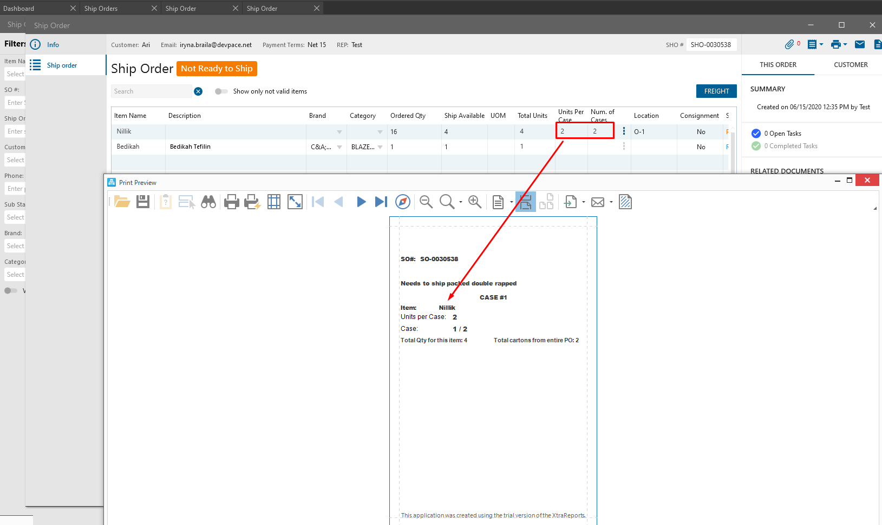Image resolution: width=882 pixels, height=525 pixels.
Task: Click the Quick Print icon with lightning bolt
Action: tap(252, 202)
